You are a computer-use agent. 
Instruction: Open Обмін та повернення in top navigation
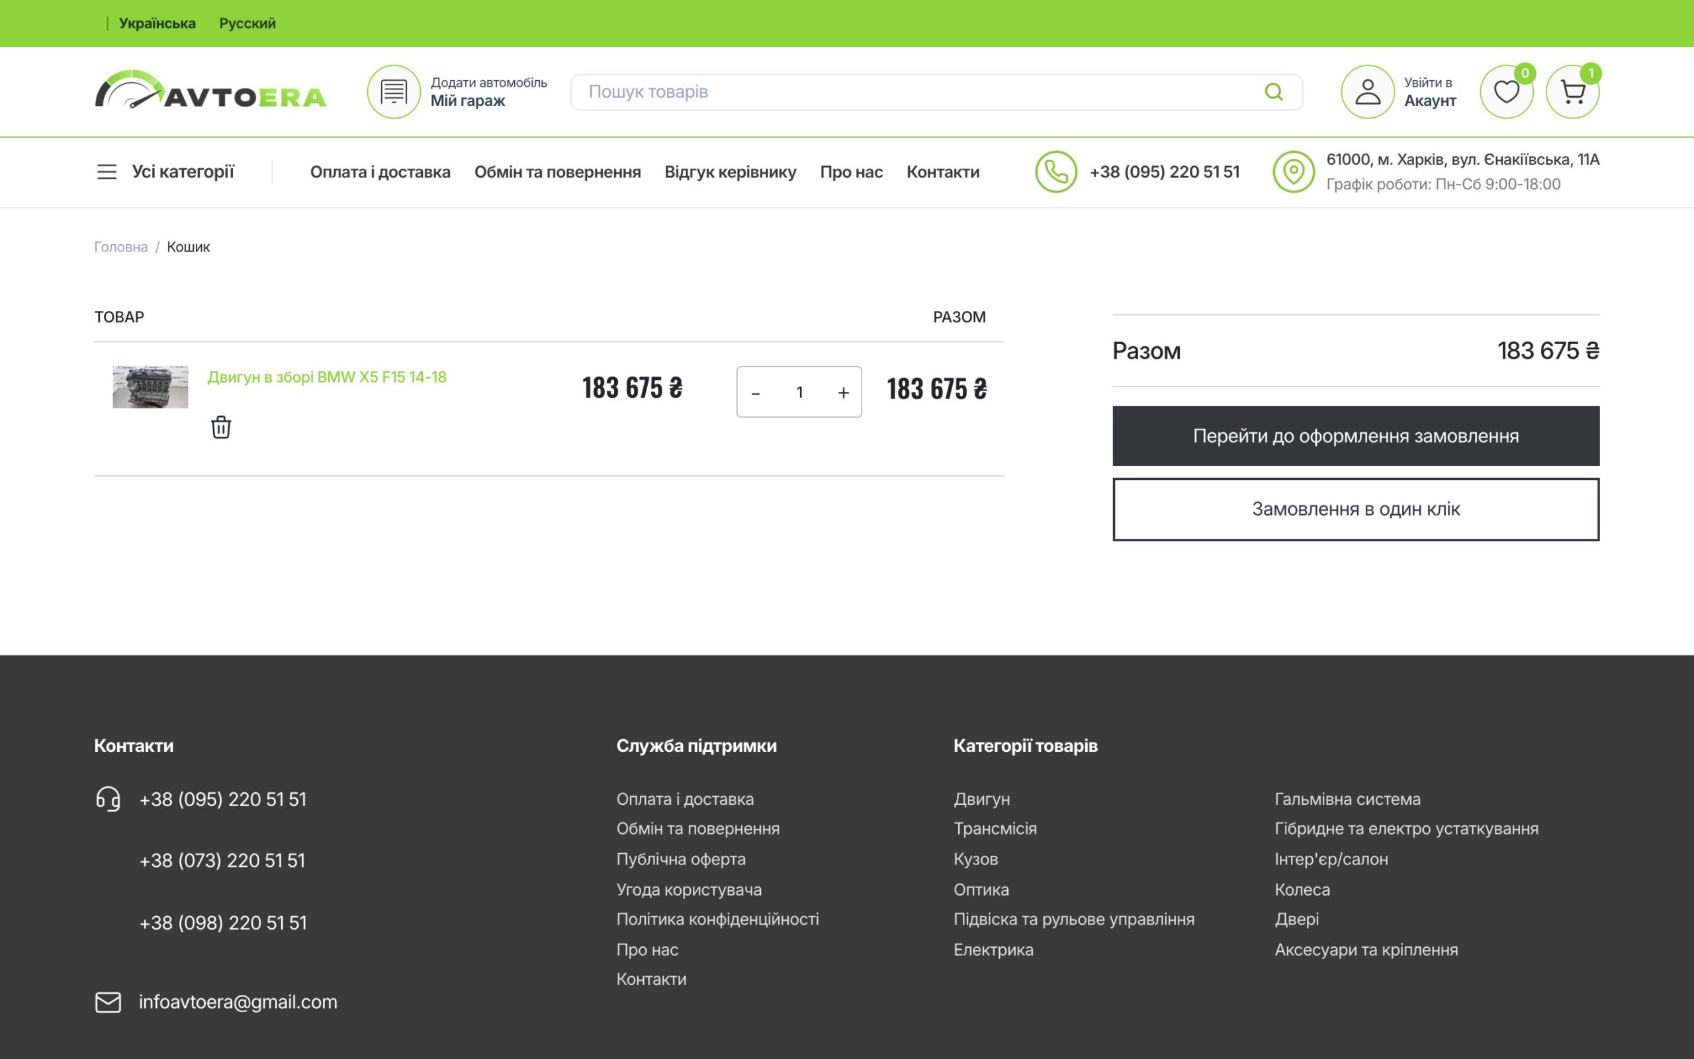point(557,171)
